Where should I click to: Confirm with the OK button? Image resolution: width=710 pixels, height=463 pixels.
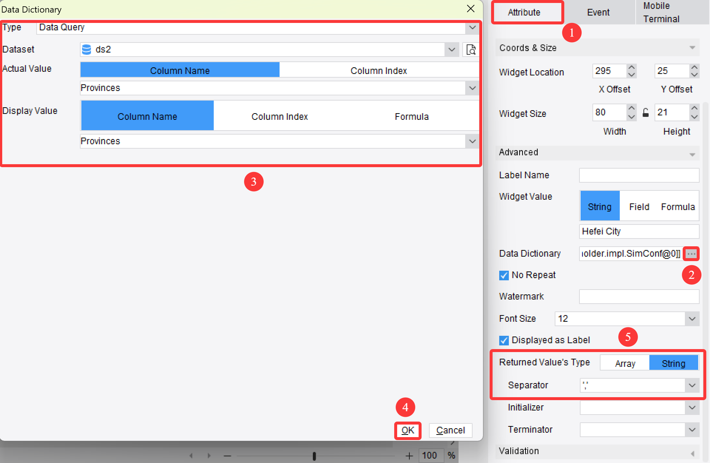point(408,430)
